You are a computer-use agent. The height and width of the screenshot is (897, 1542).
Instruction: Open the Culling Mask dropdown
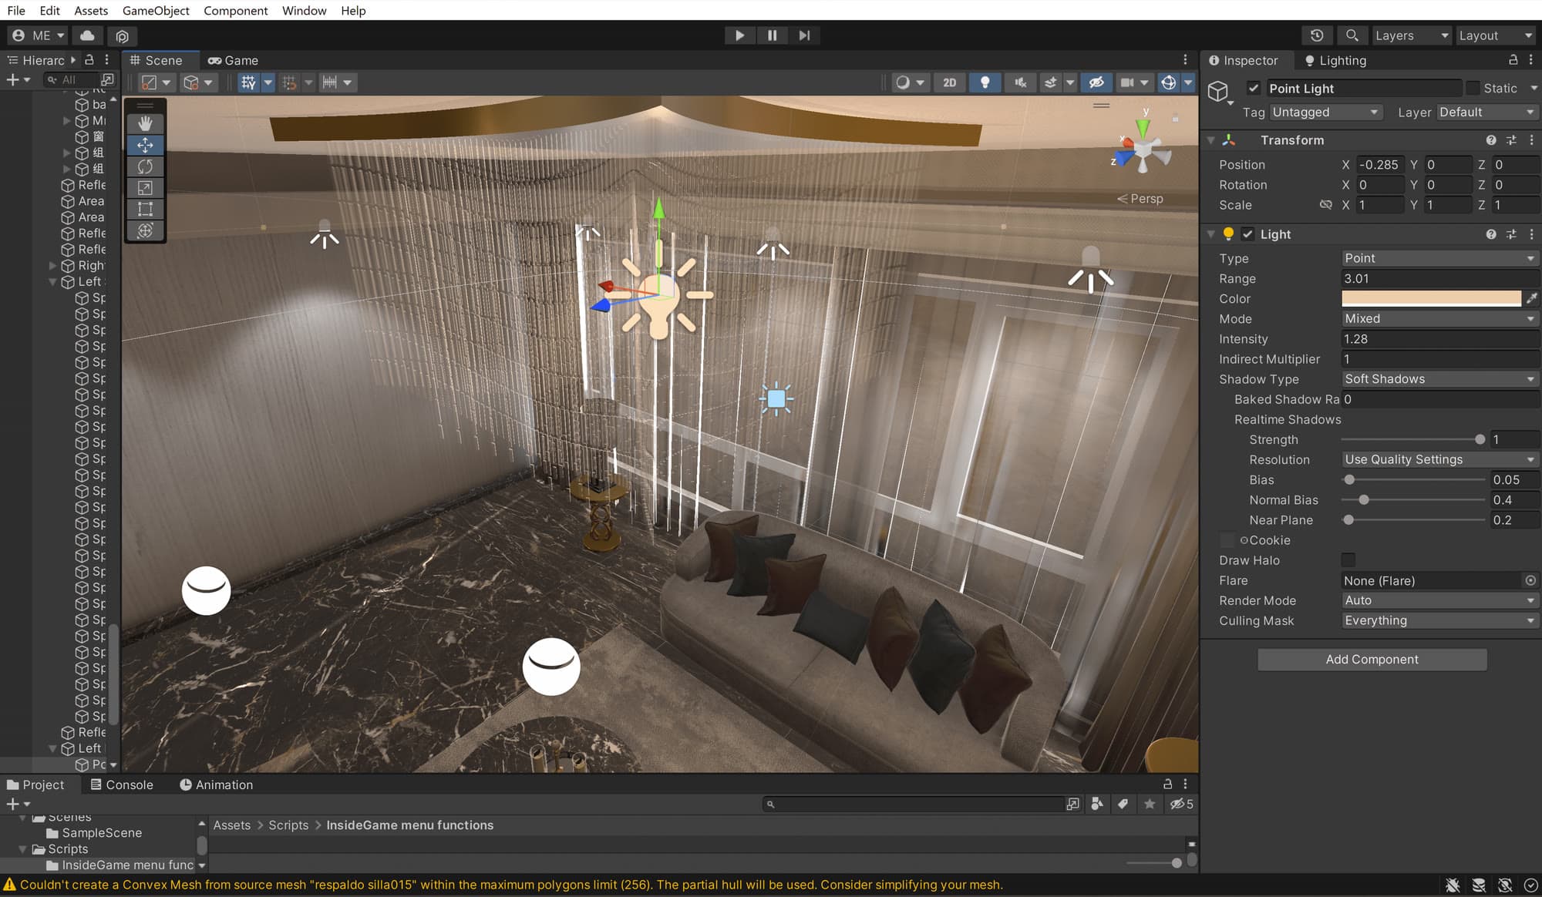1439,620
